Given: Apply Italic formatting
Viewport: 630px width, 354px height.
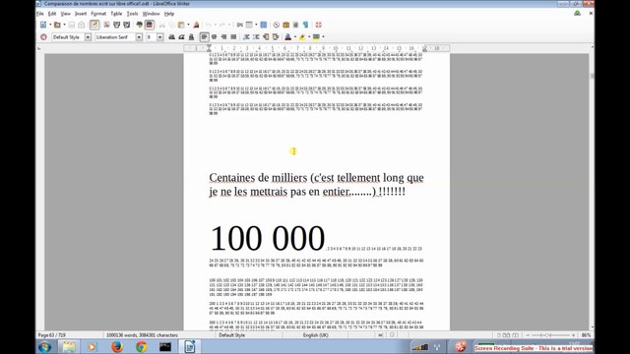Looking at the screenshot, I should pos(181,37).
